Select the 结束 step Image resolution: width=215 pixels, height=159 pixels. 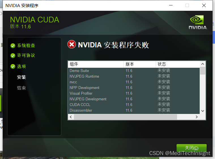click(x=22, y=88)
